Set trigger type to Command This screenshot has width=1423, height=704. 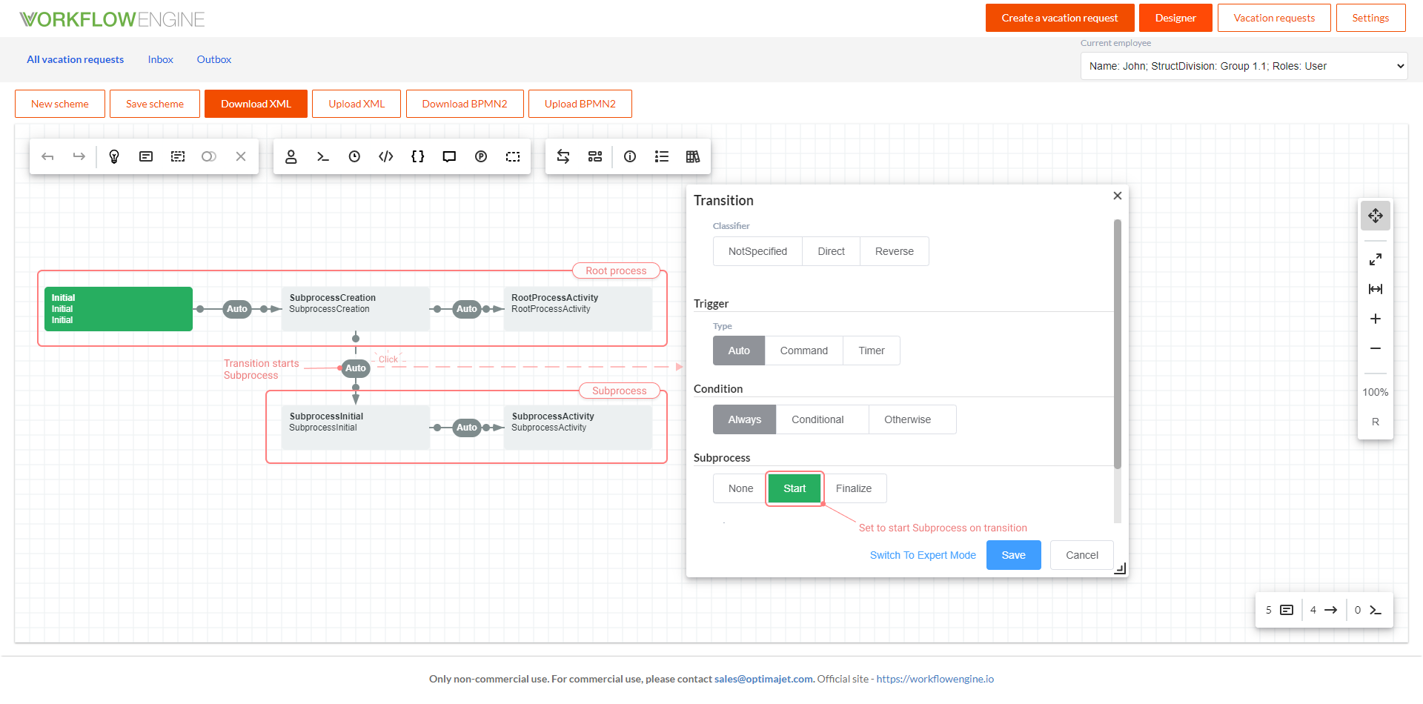pos(803,351)
